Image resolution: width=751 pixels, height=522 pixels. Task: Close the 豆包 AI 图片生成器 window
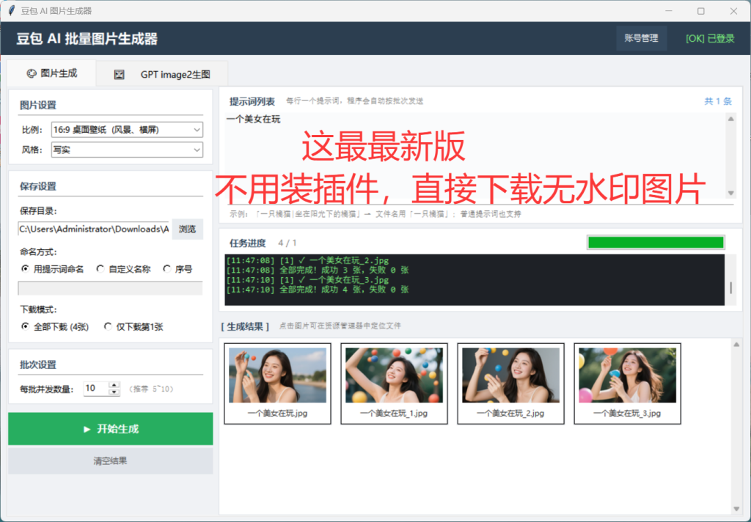(x=733, y=10)
